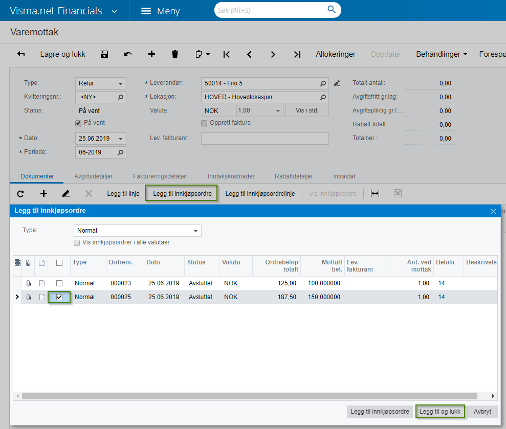
Task: Open the Type dropdown in dialog
Action: (195, 231)
